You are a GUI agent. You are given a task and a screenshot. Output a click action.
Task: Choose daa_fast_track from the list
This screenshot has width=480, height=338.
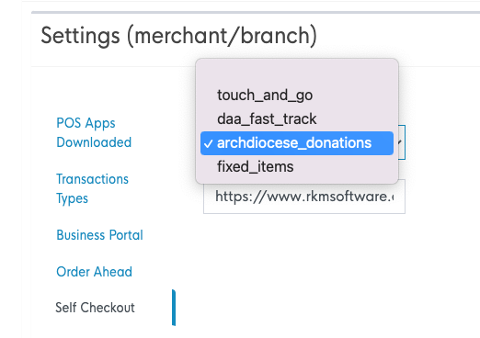click(297, 118)
